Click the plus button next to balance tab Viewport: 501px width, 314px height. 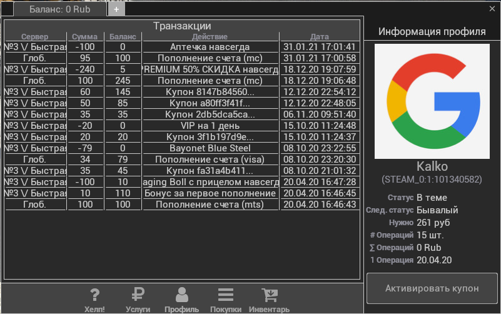[x=116, y=9]
